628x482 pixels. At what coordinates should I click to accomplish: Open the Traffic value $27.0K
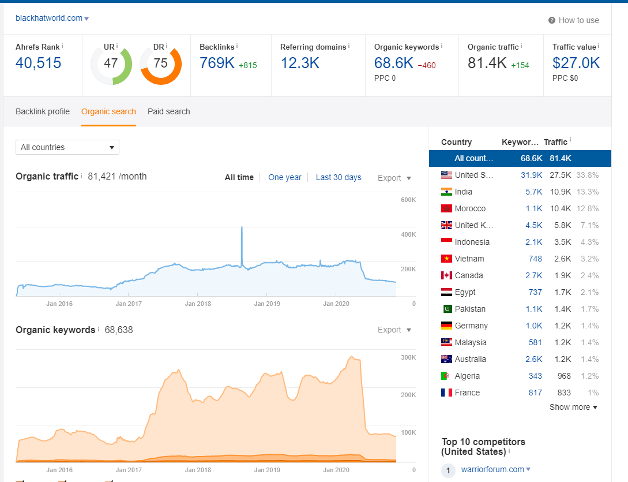pyautogui.click(x=576, y=63)
